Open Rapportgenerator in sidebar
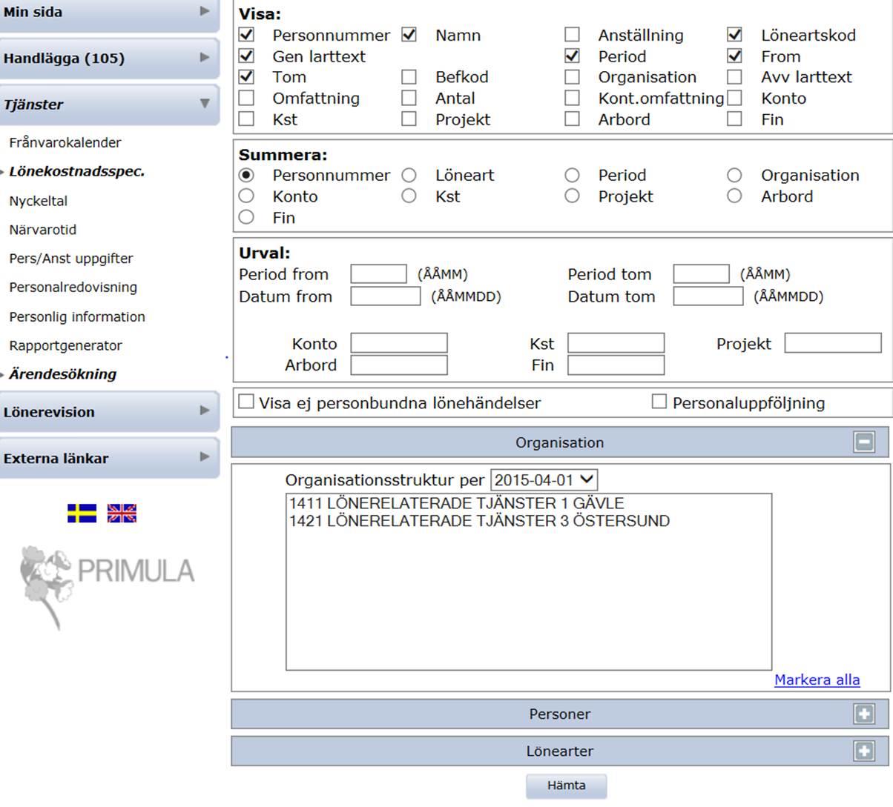This screenshot has height=807, width=893. (x=66, y=346)
